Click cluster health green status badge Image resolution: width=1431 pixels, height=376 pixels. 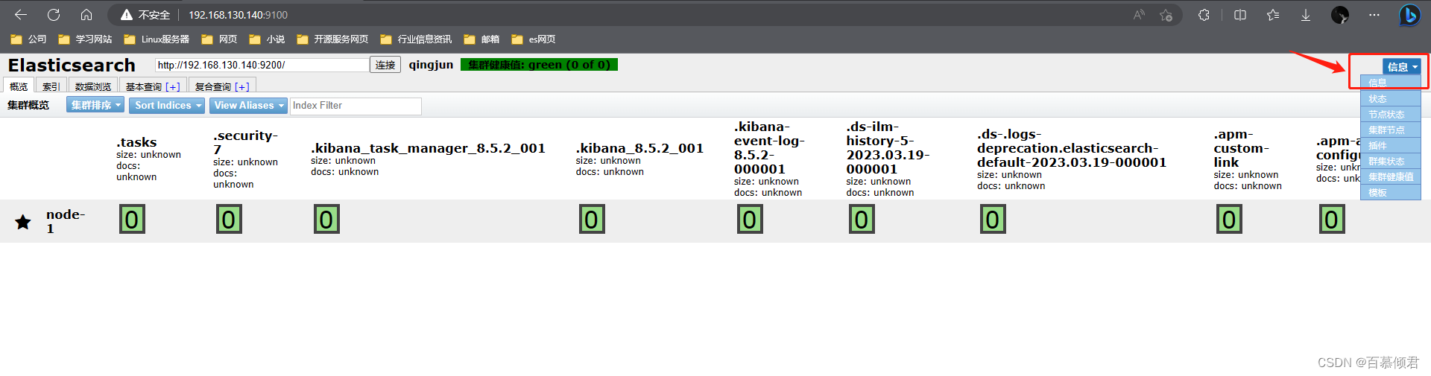(539, 65)
